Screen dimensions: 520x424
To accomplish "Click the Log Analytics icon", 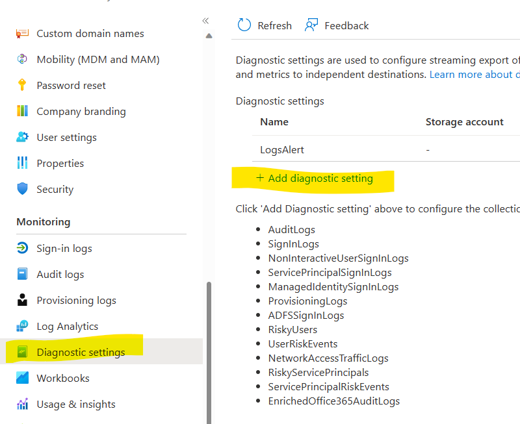I will point(22,326).
